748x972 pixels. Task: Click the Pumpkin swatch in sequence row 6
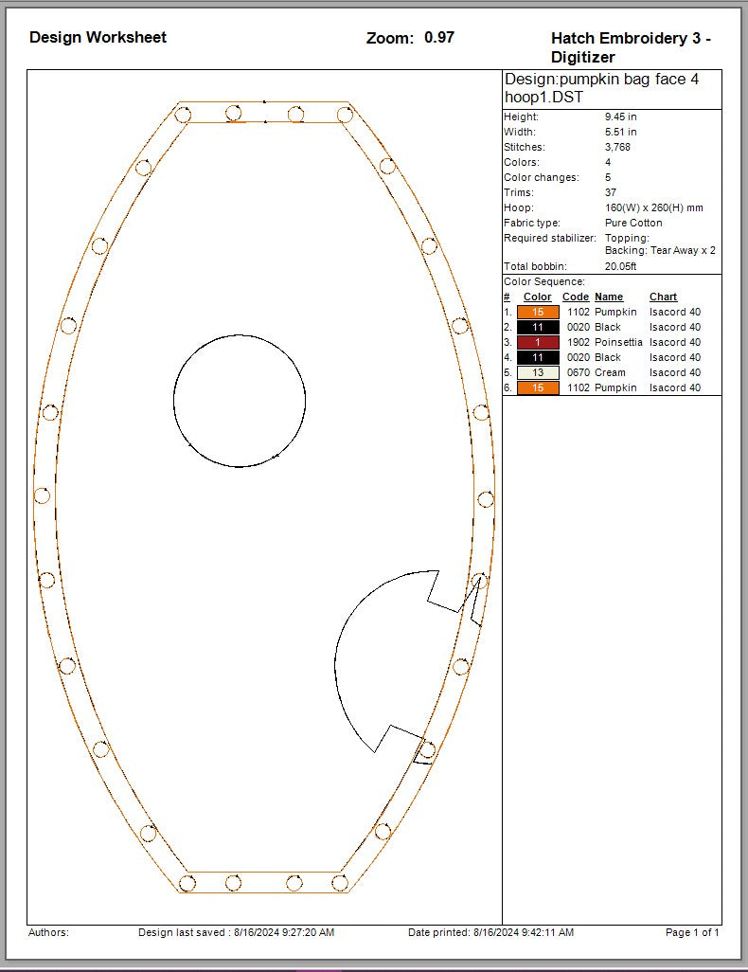tap(538, 387)
